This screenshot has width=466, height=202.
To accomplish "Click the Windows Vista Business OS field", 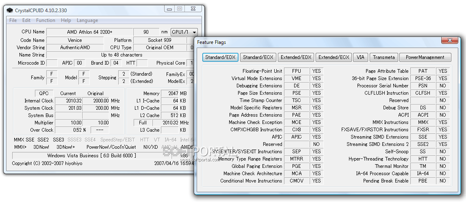I will (x=91, y=156).
